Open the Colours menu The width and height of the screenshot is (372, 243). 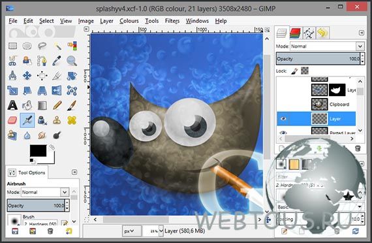pos(129,21)
